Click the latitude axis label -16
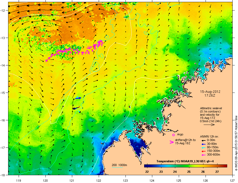 click(3, 120)
